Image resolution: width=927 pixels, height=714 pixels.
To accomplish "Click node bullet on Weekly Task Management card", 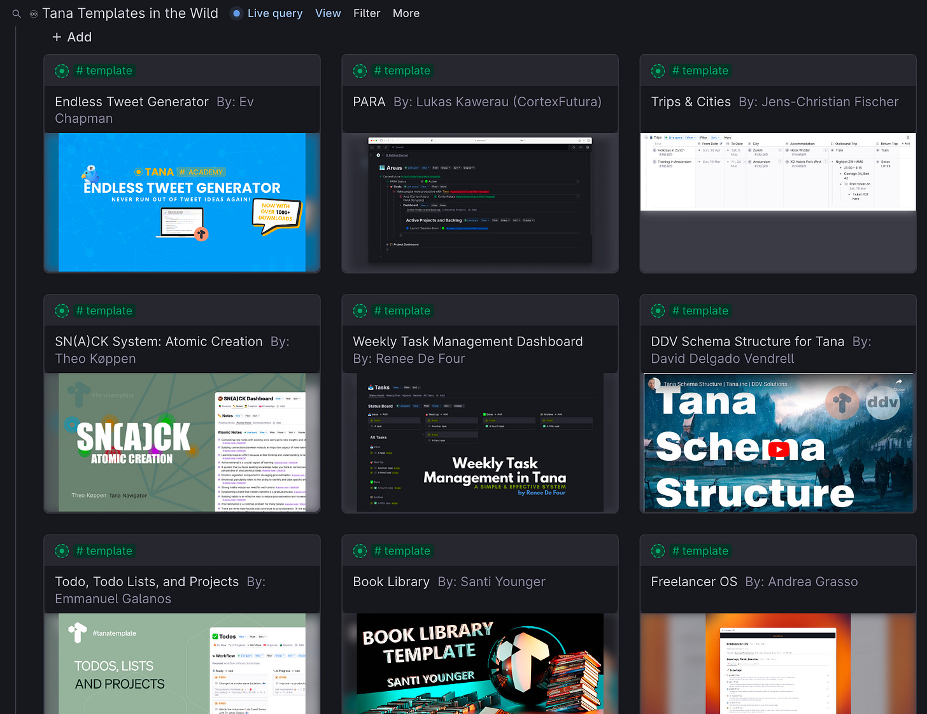I will [x=360, y=311].
